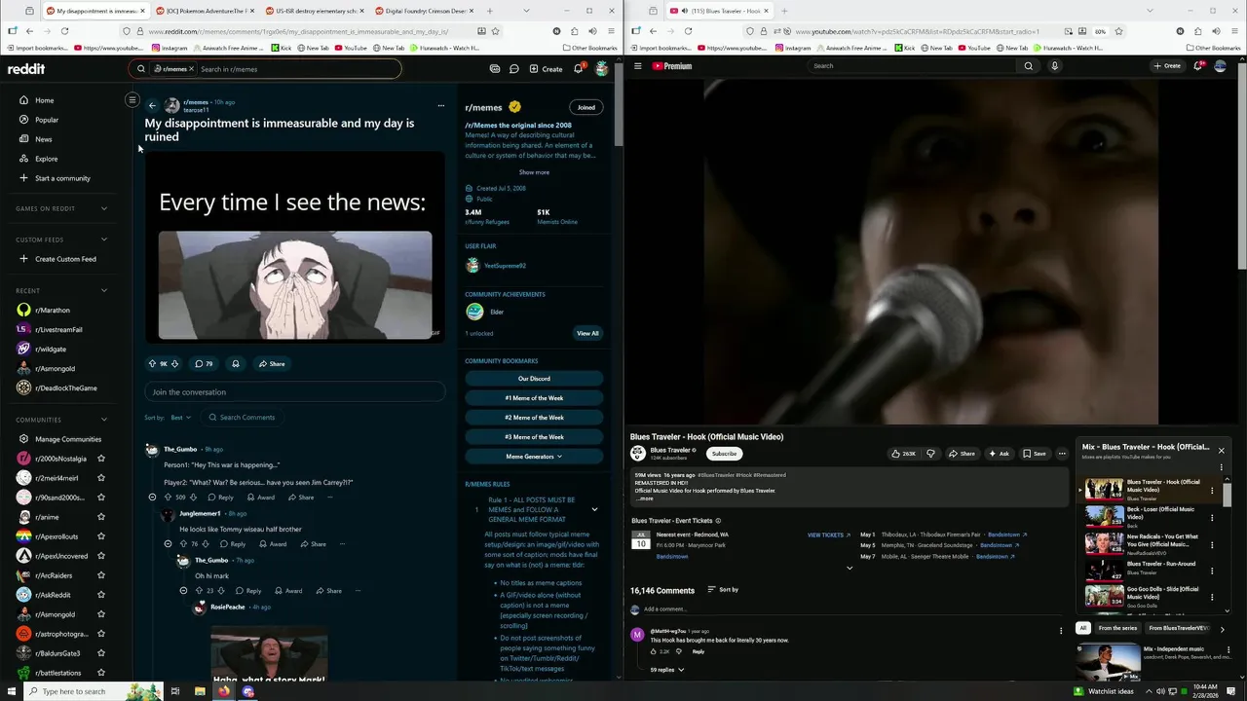This screenshot has width=1247, height=701.
Task: Open the Reddit home logo
Action: [x=26, y=69]
